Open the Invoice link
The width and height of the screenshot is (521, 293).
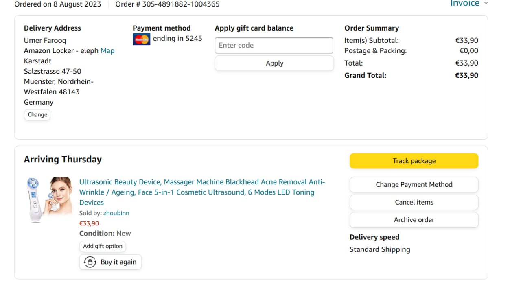pos(464,4)
